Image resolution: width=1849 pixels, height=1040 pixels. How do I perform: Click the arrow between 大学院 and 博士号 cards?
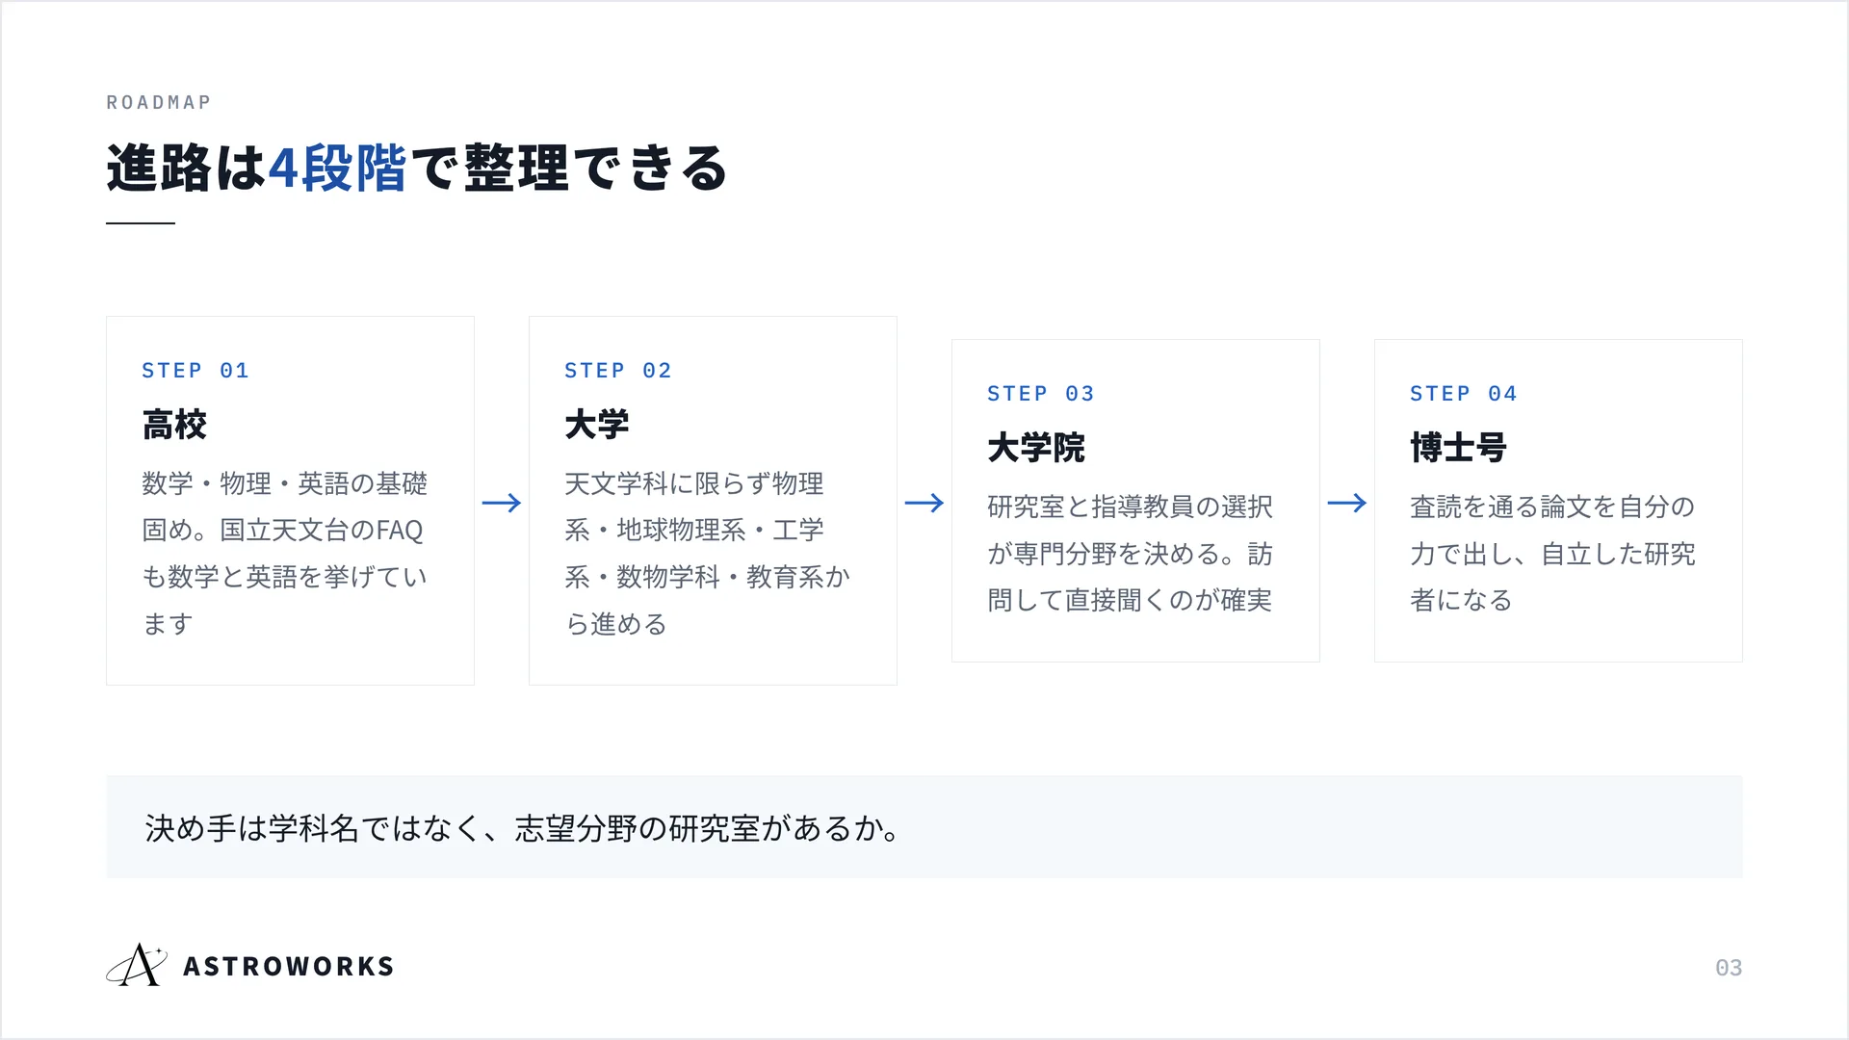[1347, 503]
